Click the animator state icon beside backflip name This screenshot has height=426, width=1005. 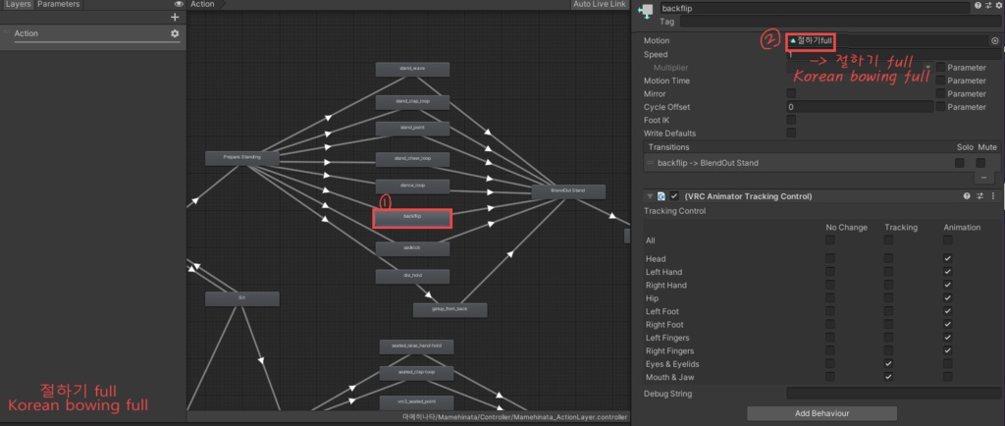(646, 12)
